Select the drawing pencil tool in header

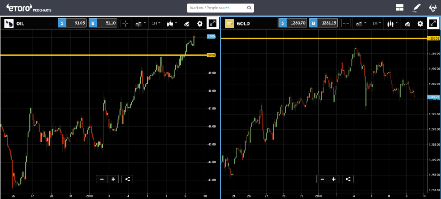tap(416, 8)
